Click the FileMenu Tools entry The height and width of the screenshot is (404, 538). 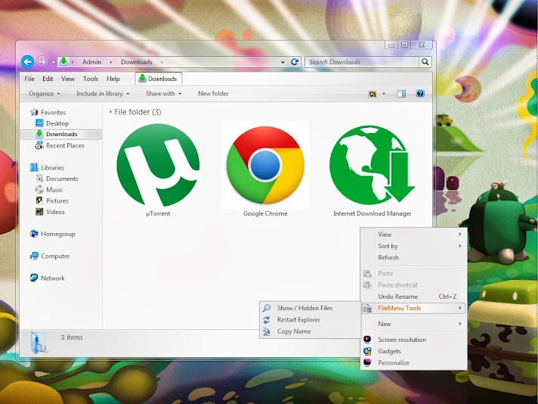click(413, 308)
